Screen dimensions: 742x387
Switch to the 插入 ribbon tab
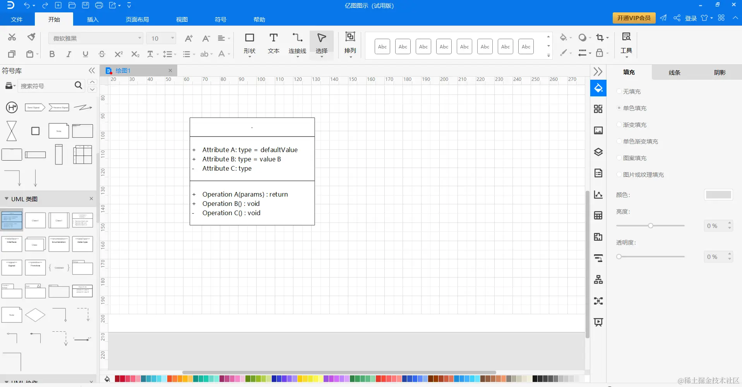click(x=93, y=19)
